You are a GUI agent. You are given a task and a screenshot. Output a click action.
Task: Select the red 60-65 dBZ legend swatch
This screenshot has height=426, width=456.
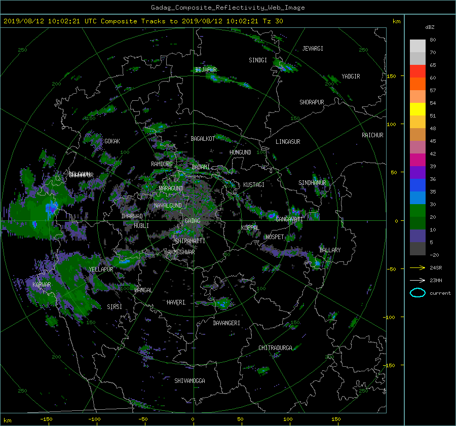tap(417, 71)
